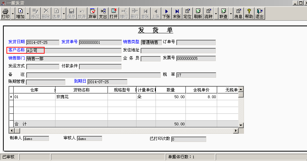Click the 发往地址 field
The image size is (307, 161).
pos(178,51)
